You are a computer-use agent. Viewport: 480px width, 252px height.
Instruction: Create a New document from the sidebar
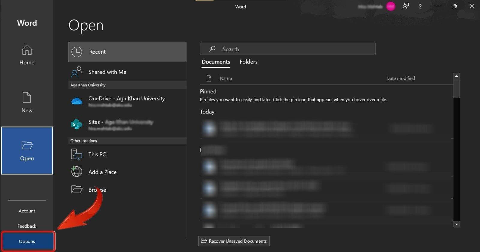tap(27, 102)
